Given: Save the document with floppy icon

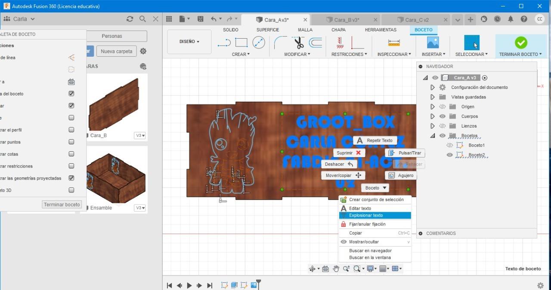Looking at the screenshot, I should pyautogui.click(x=200, y=19).
